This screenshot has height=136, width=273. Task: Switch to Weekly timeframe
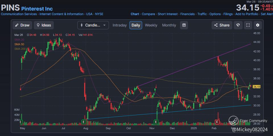151,25
